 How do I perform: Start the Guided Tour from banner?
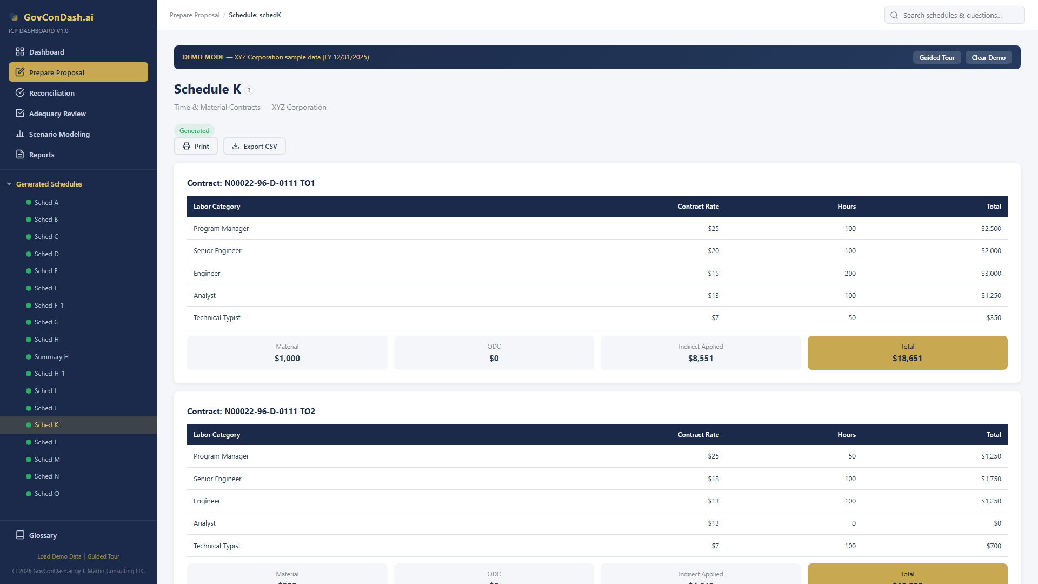tap(936, 58)
